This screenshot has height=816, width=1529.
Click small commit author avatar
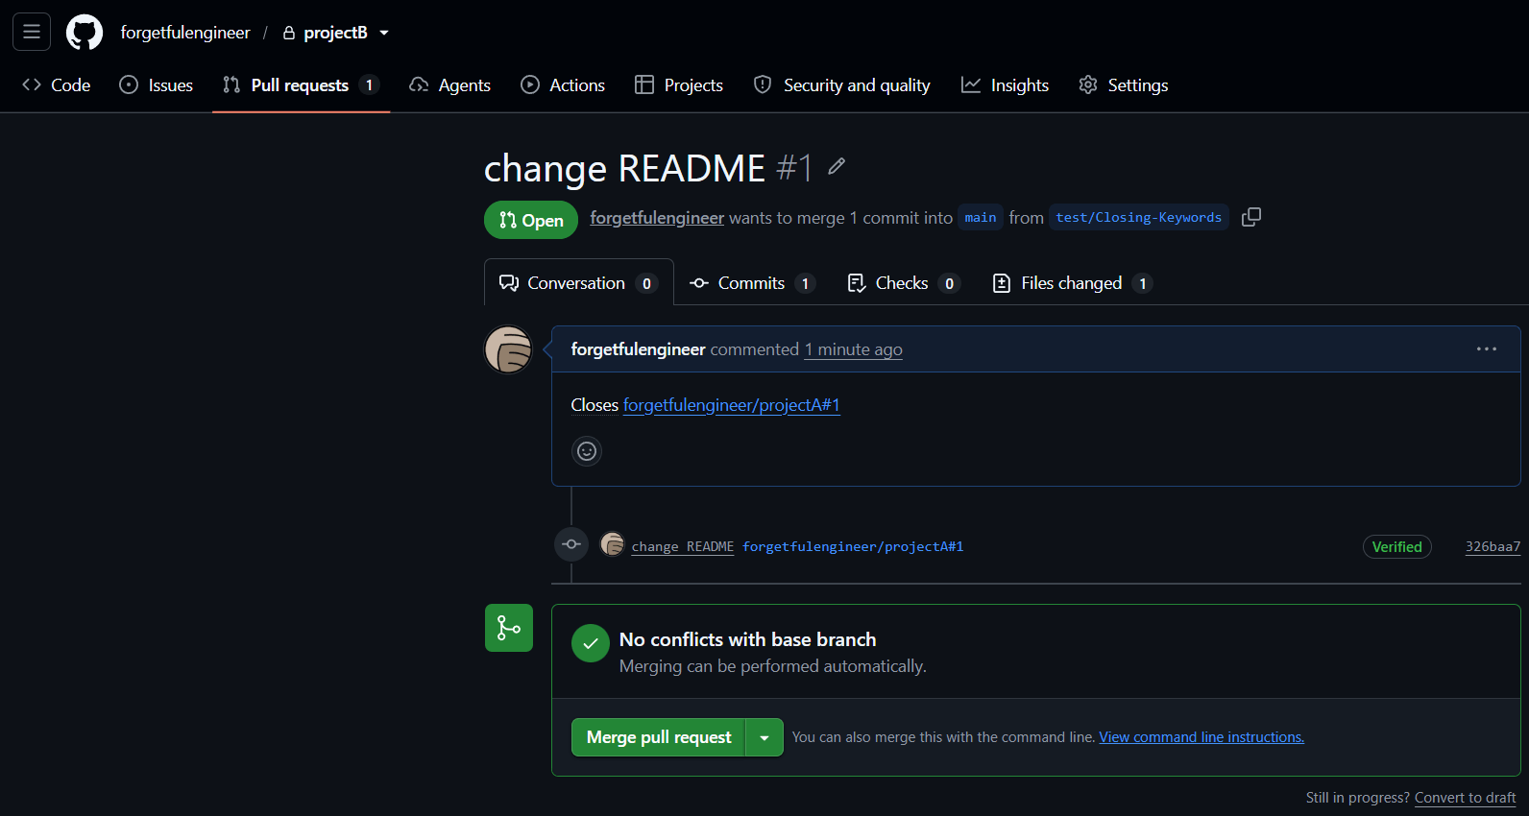[x=612, y=544]
